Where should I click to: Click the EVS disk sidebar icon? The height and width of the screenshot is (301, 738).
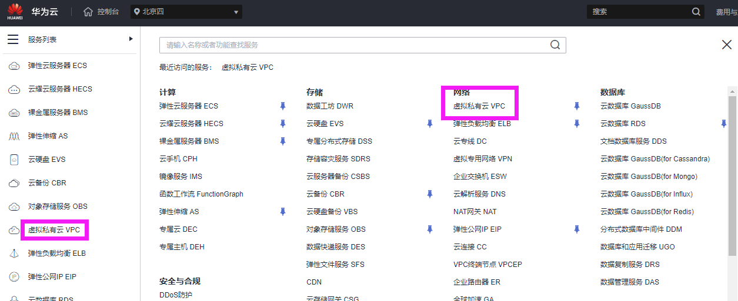pos(14,160)
